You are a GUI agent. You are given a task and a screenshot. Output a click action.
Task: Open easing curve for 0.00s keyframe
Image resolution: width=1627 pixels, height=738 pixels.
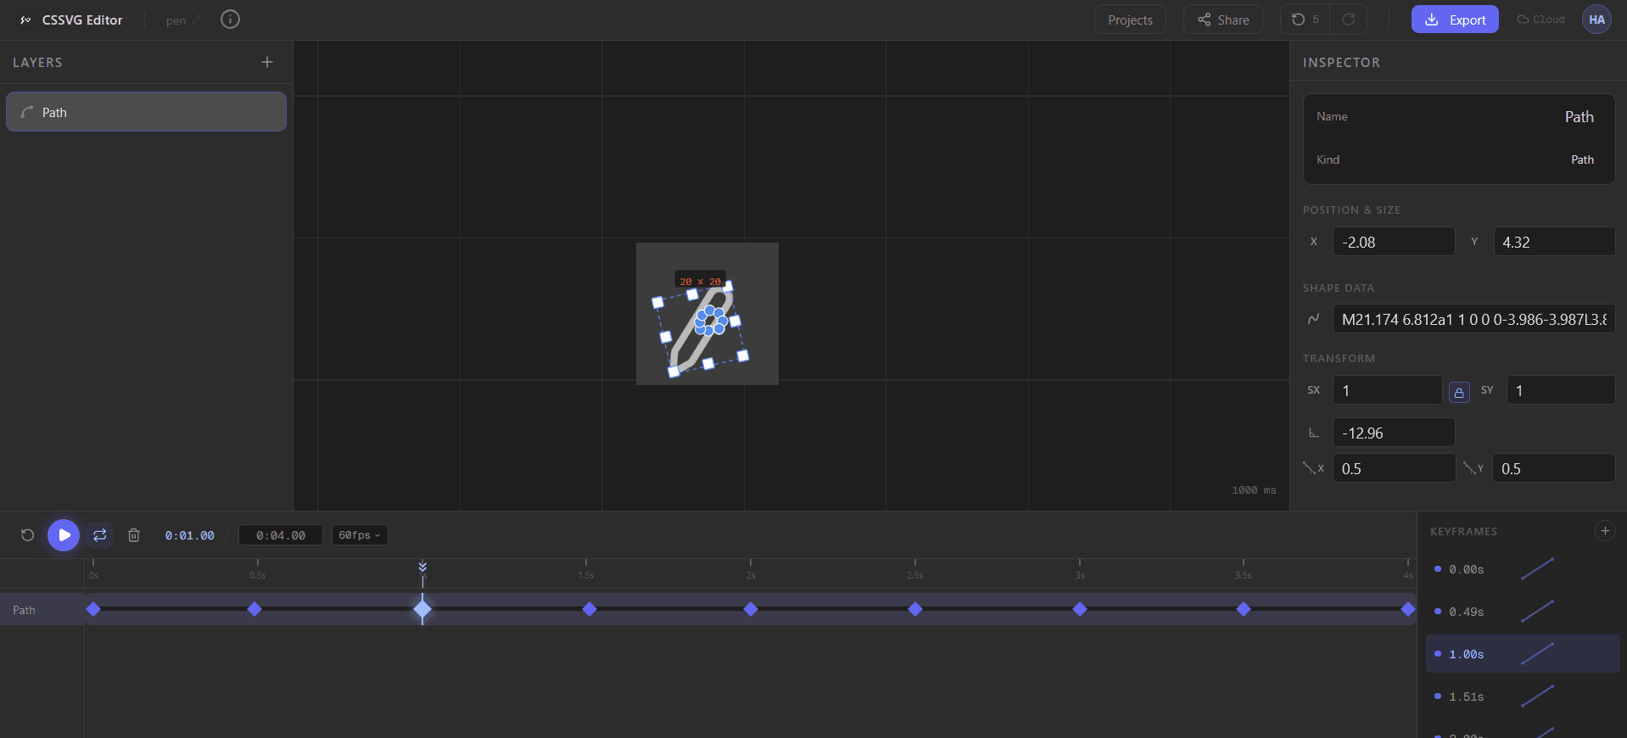(x=1537, y=569)
